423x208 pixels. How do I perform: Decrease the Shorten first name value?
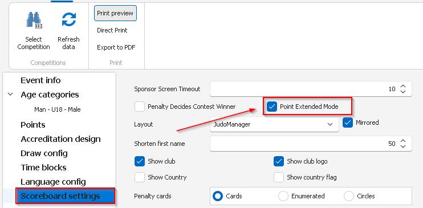point(403,146)
